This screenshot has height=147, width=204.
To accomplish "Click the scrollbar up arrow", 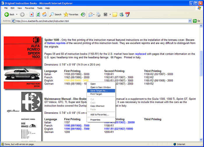I will 201,26.
